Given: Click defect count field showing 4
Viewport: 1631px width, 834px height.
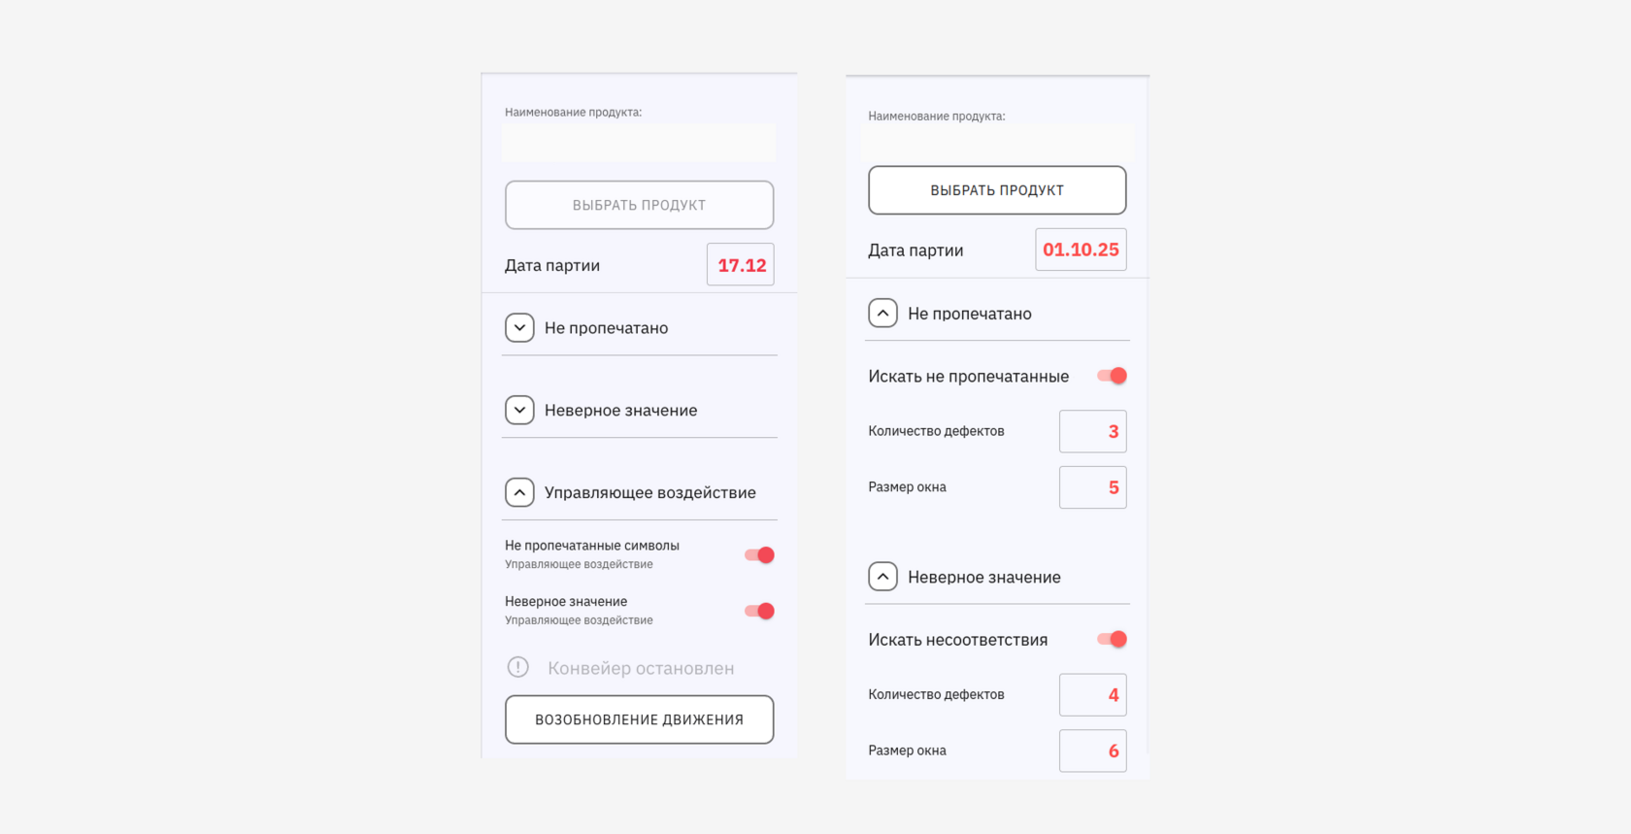Looking at the screenshot, I should [1093, 695].
